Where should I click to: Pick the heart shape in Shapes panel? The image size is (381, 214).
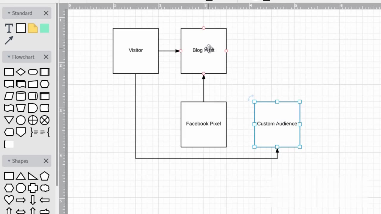point(9,200)
